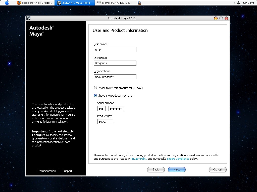Click the gray maximize window button
Screen dimensions: 257x192
click(x=221, y=18)
